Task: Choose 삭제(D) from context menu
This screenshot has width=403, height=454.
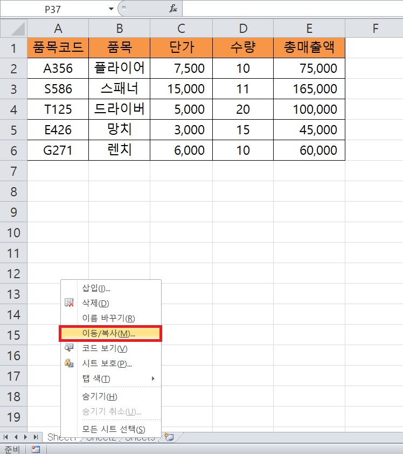Action: tap(111, 303)
